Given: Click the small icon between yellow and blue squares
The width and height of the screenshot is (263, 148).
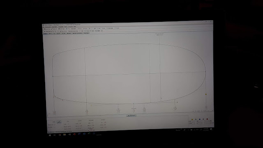Looking at the screenshot, I should tap(196, 119).
